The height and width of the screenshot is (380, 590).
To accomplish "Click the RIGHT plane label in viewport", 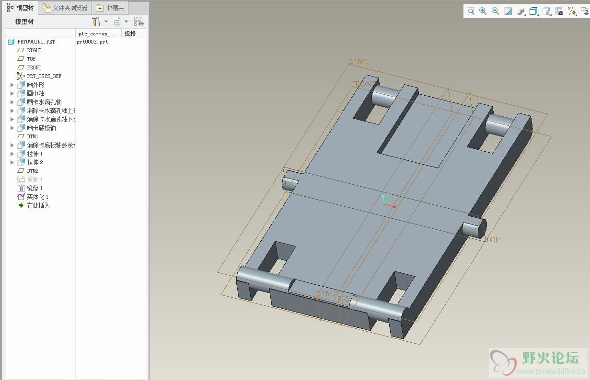I will tap(347, 299).
